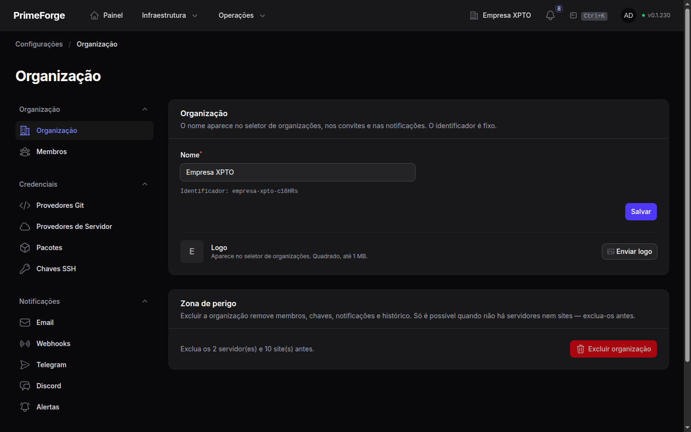The height and width of the screenshot is (432, 691).
Task: Click the Painel home icon
Action: (95, 15)
